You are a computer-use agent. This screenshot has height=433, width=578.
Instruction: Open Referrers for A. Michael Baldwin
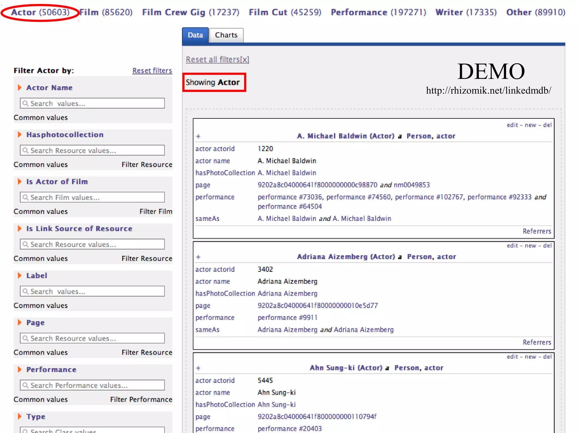537,231
